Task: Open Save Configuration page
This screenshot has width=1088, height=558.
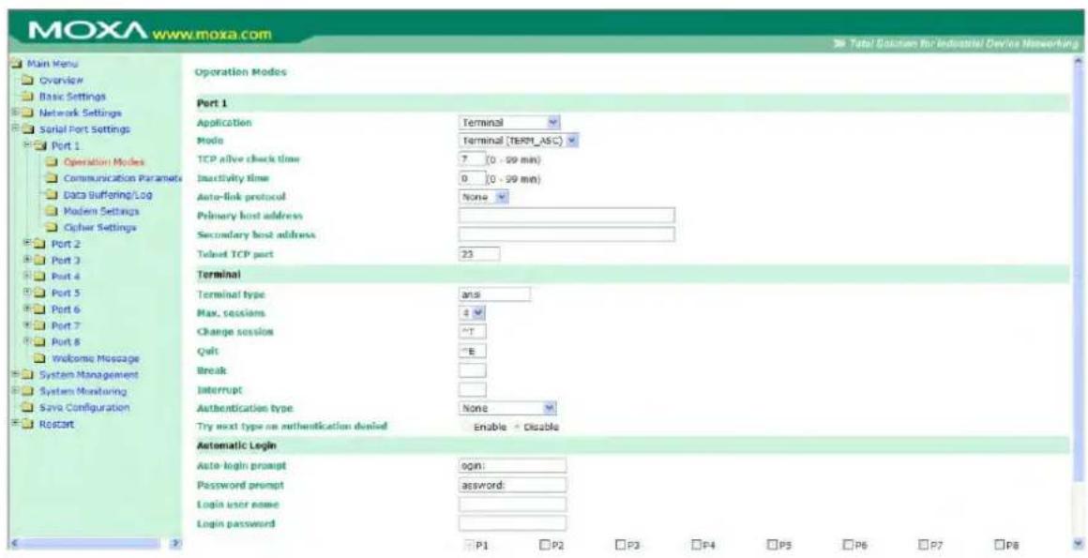Action: [84, 407]
